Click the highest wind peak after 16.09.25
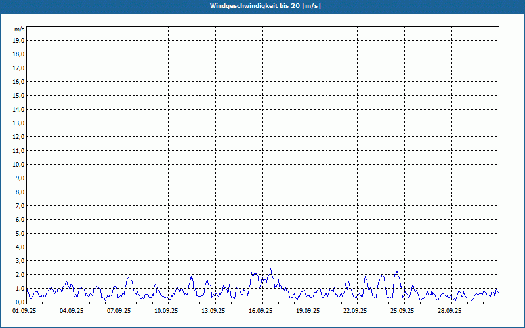This screenshot has height=328, width=525. pos(270,269)
